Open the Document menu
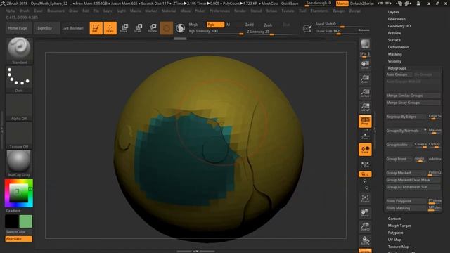 tap(56, 11)
